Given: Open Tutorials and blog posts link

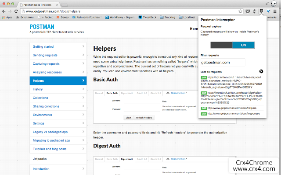Looking at the screenshot, I should coord(58,149).
